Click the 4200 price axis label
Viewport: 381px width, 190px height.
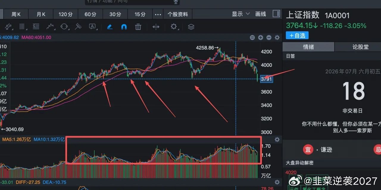[x=266, y=52]
